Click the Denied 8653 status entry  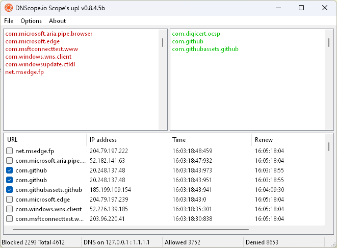pyautogui.click(x=262, y=242)
